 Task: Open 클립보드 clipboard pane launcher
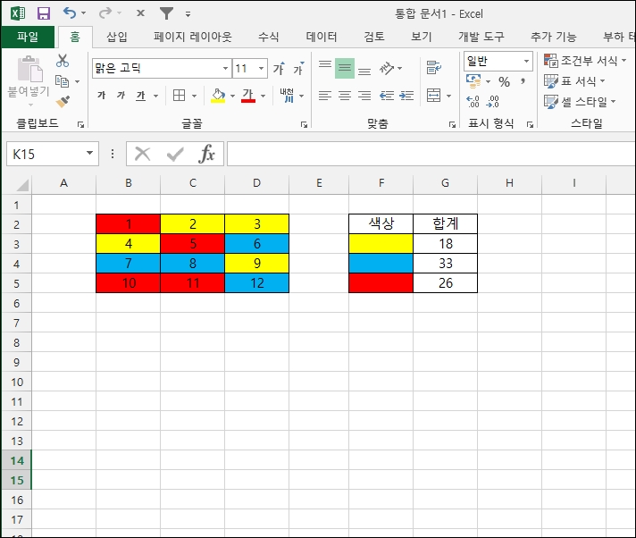80,124
